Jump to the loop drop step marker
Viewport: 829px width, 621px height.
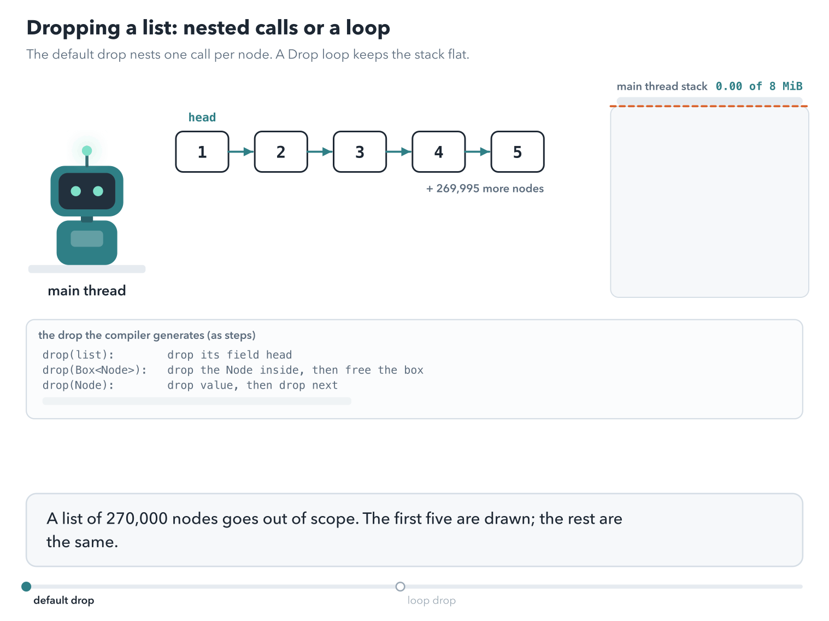tap(400, 587)
